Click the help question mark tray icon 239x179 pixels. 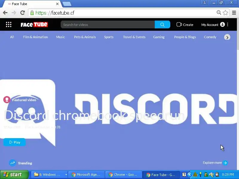pos(184,175)
